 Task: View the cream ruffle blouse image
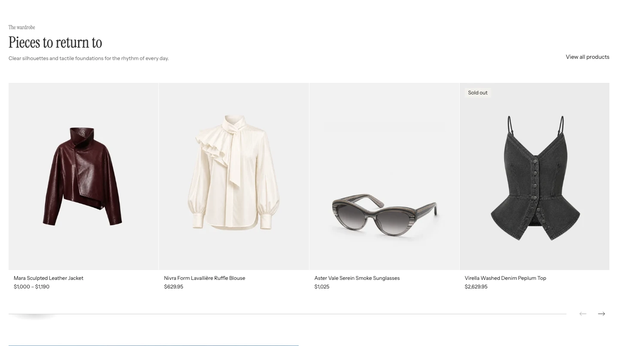(234, 176)
